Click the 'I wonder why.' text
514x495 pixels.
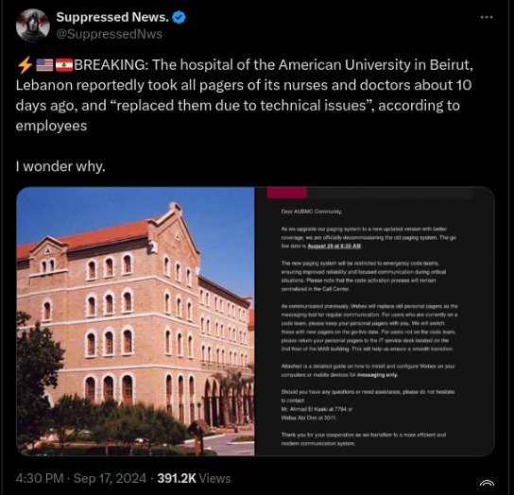click(60, 166)
